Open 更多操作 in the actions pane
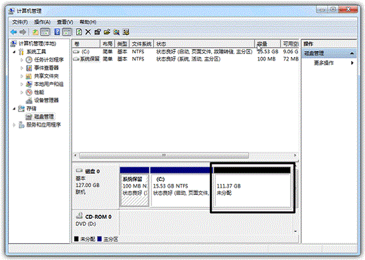Image resolution: width=365 pixels, height=260 pixels. click(324, 63)
